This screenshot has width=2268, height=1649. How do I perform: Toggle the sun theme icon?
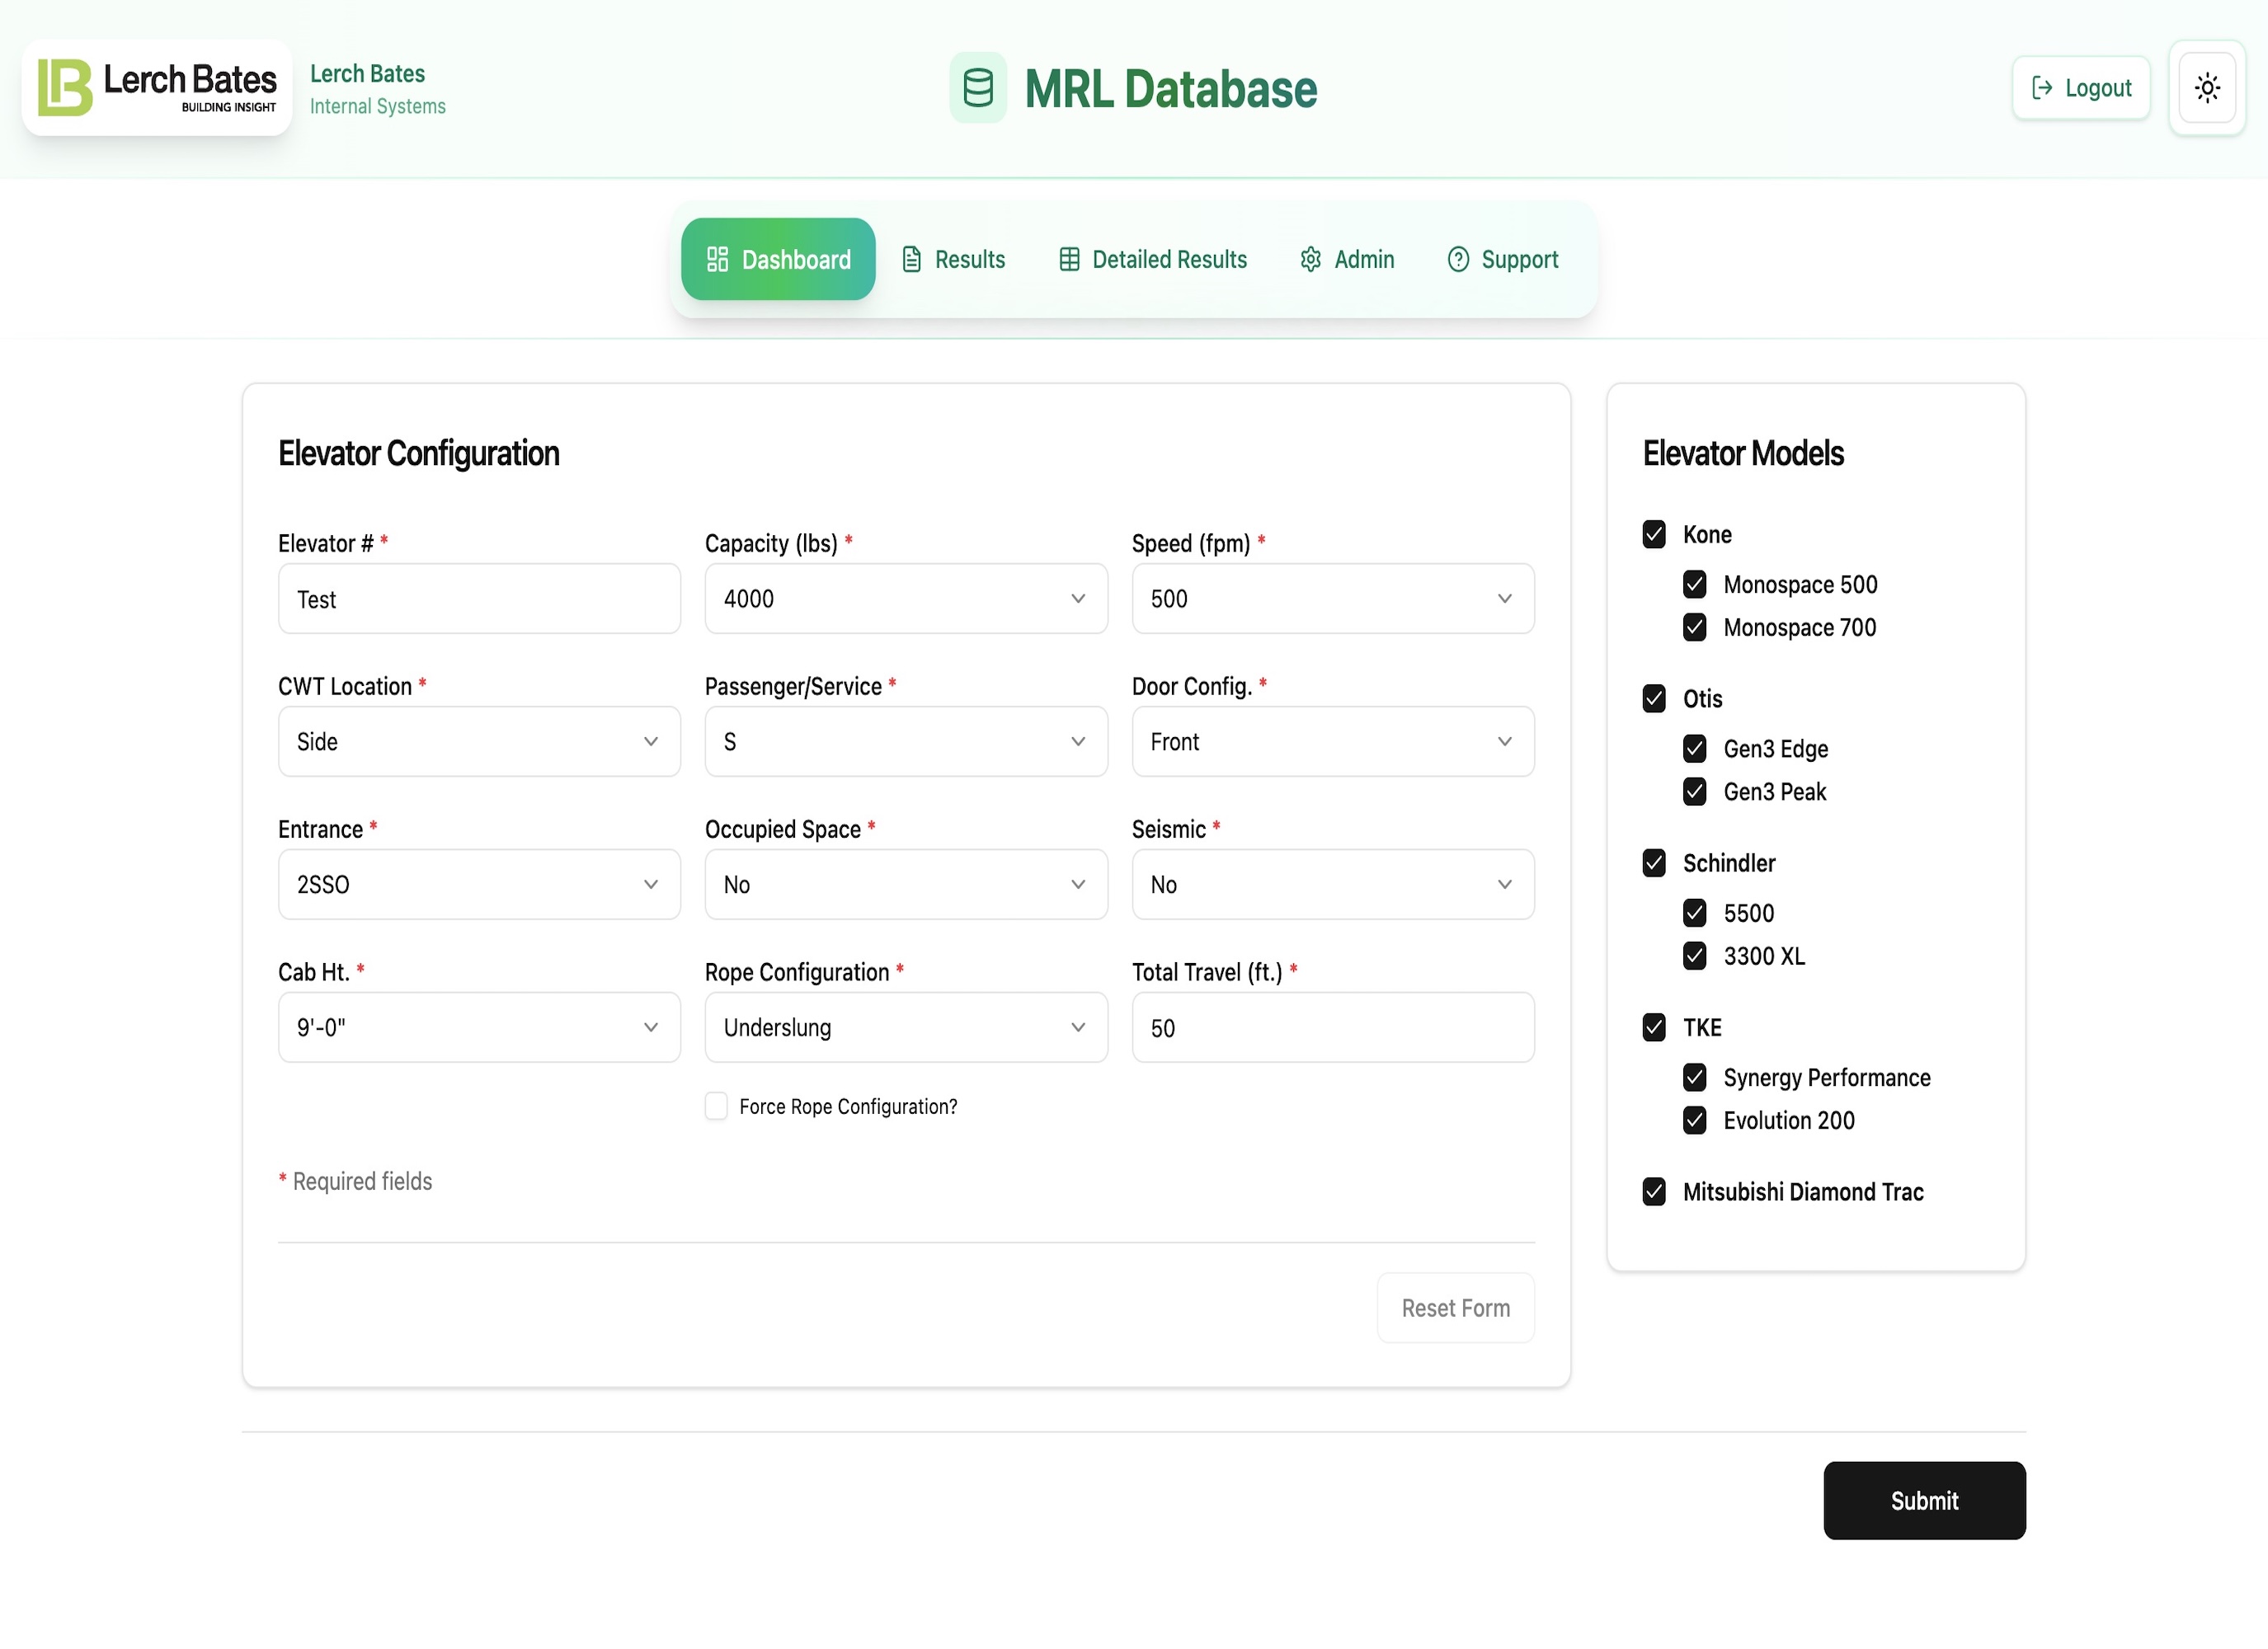tap(2207, 88)
